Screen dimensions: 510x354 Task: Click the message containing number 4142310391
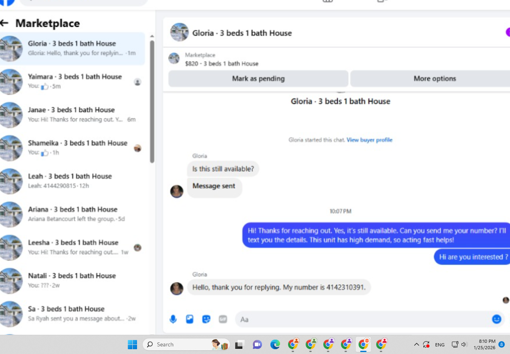[279, 287]
